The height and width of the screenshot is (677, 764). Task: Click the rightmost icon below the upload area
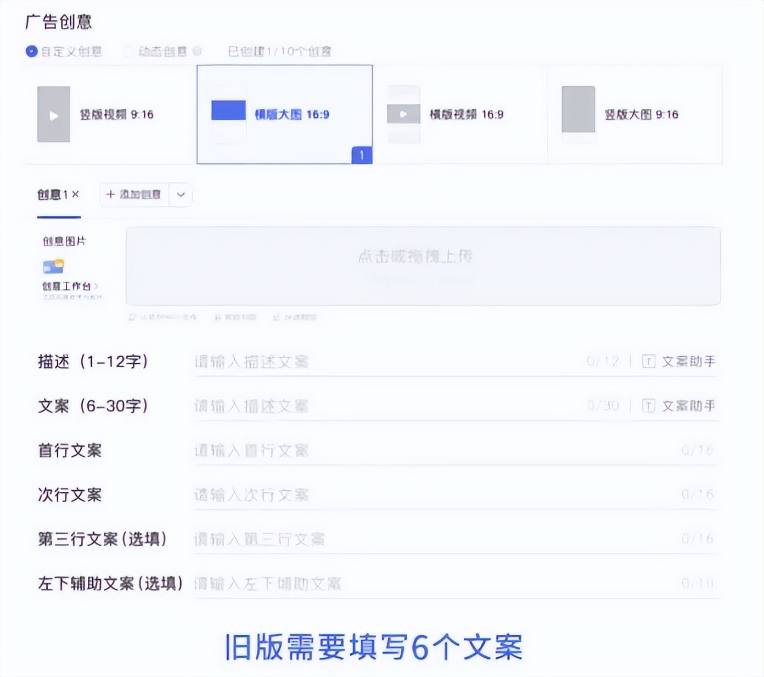coord(277,317)
